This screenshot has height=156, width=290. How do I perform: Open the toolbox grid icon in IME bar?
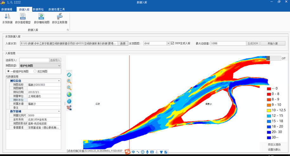pyautogui.click(x=166, y=152)
